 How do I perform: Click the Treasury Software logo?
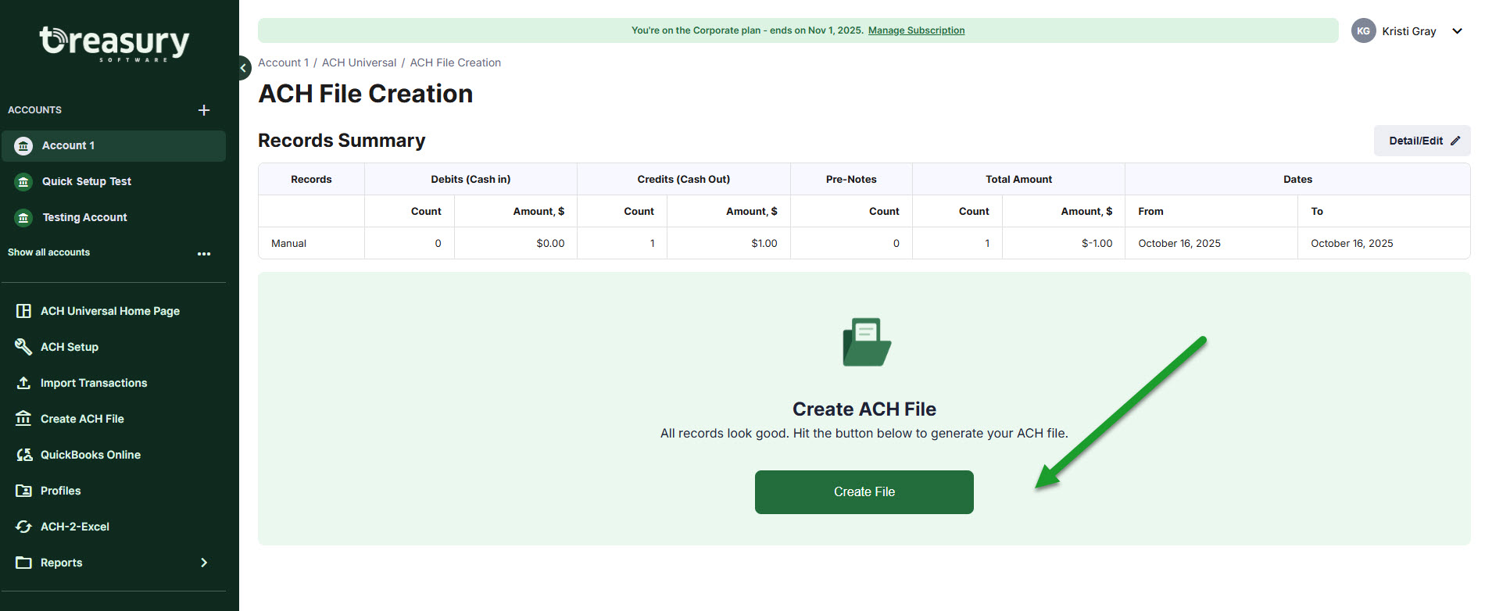pyautogui.click(x=114, y=43)
